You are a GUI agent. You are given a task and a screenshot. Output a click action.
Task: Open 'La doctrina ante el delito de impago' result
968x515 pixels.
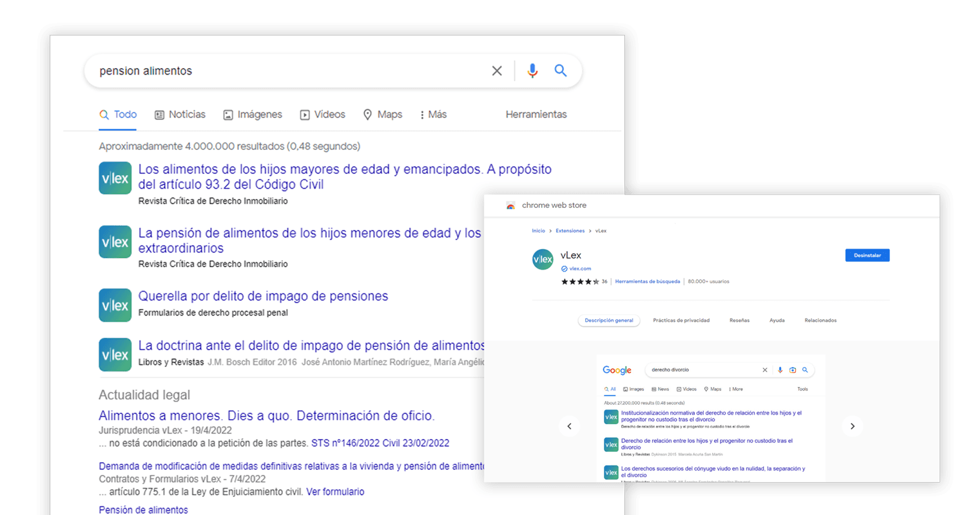(x=311, y=346)
